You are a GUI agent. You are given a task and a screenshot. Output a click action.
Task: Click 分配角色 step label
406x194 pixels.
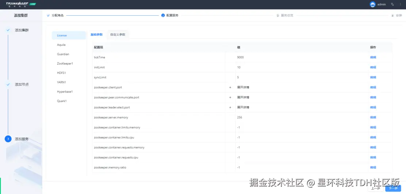57,16
